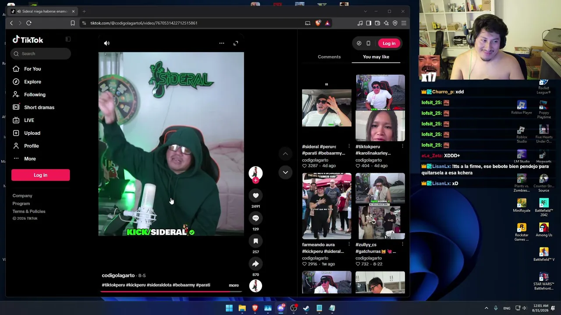Go to next video with down chevron
This screenshot has width=561, height=315.
[x=285, y=172]
